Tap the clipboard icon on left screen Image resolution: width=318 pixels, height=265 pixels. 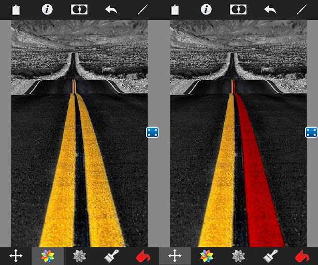[x=16, y=10]
